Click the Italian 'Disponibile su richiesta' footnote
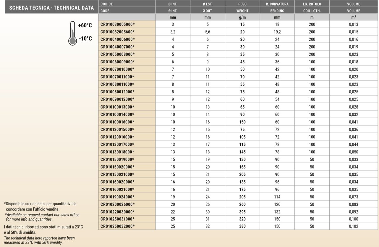The width and height of the screenshot is (379, 247). [41, 206]
